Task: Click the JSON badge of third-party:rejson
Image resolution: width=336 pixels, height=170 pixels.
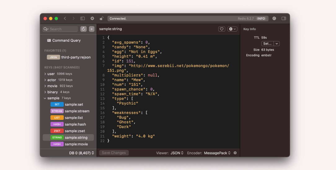Action: (53, 57)
